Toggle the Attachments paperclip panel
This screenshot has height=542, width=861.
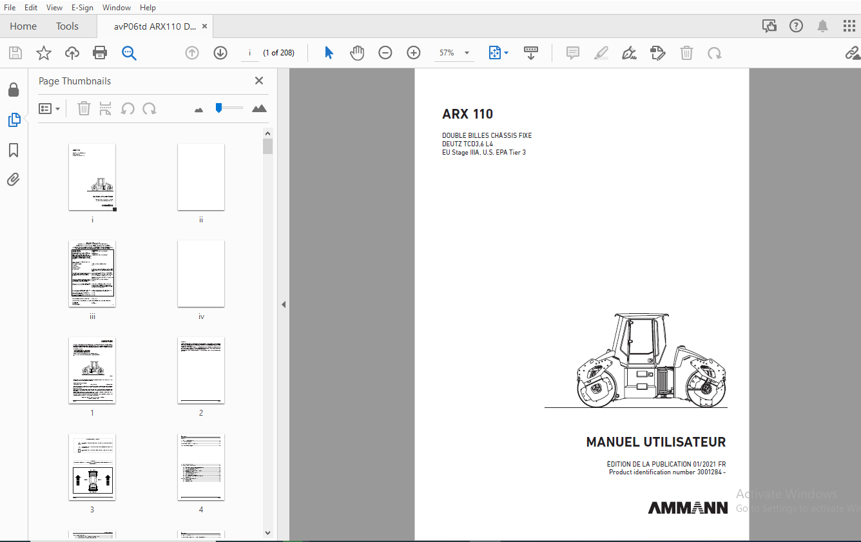14,180
